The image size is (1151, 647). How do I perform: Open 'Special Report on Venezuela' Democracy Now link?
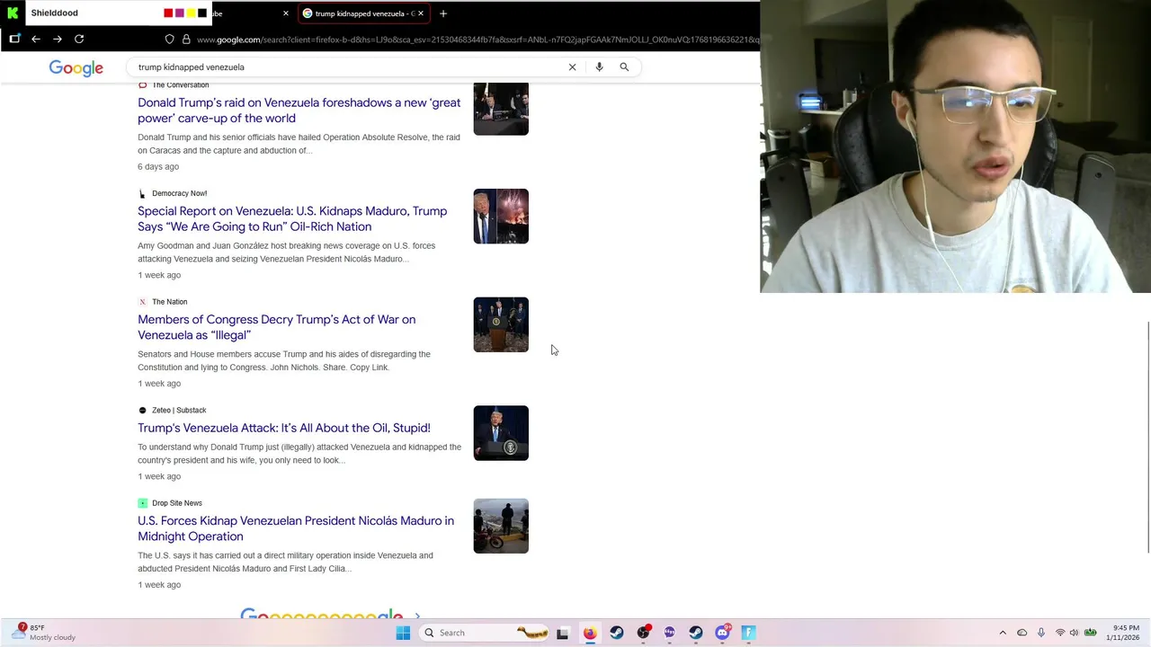[x=292, y=218]
